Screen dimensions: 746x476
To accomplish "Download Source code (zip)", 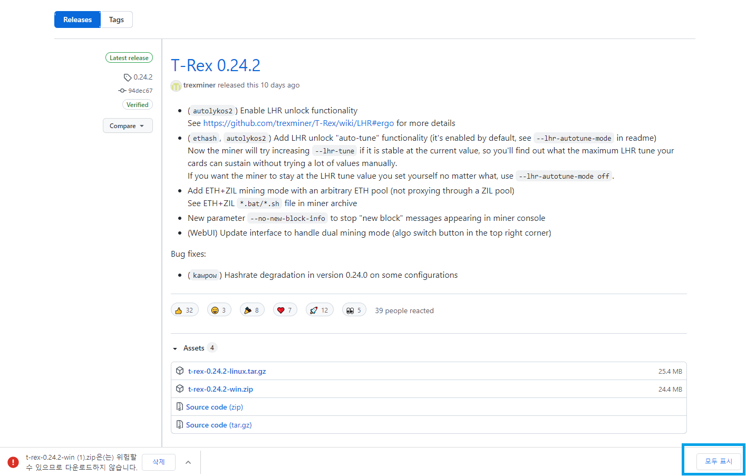I will tap(215, 407).
